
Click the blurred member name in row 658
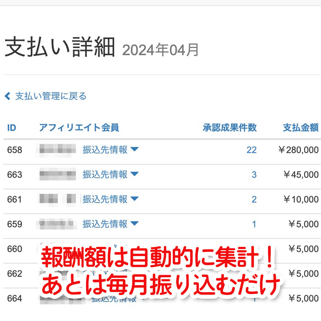click(57, 150)
